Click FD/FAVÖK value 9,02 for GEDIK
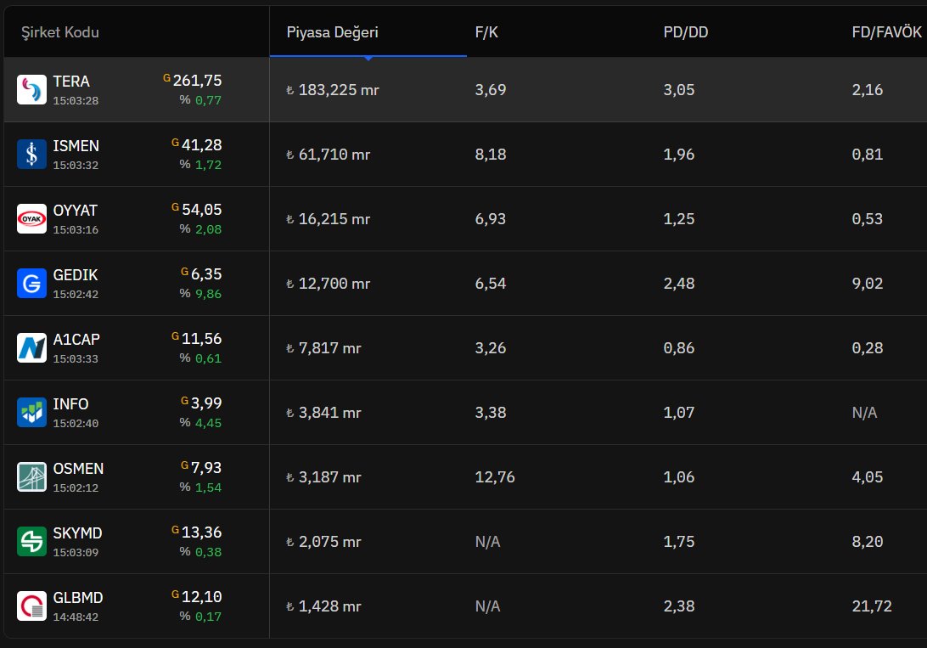The width and height of the screenshot is (927, 648). (868, 283)
